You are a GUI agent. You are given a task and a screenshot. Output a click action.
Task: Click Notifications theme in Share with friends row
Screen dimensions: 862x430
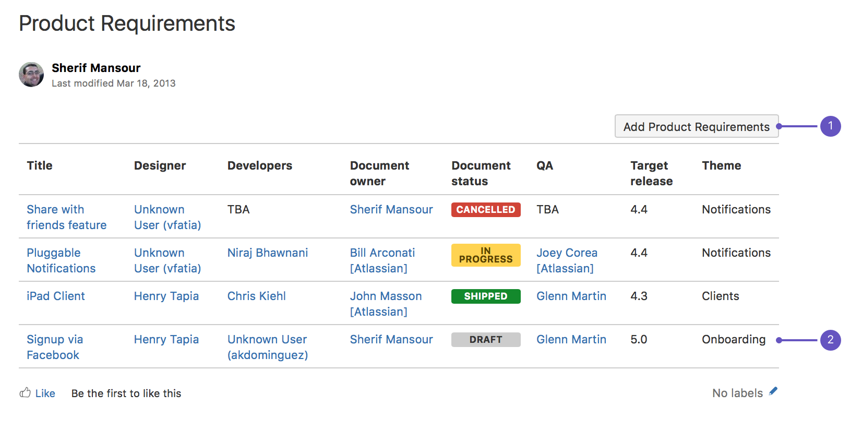click(x=736, y=209)
